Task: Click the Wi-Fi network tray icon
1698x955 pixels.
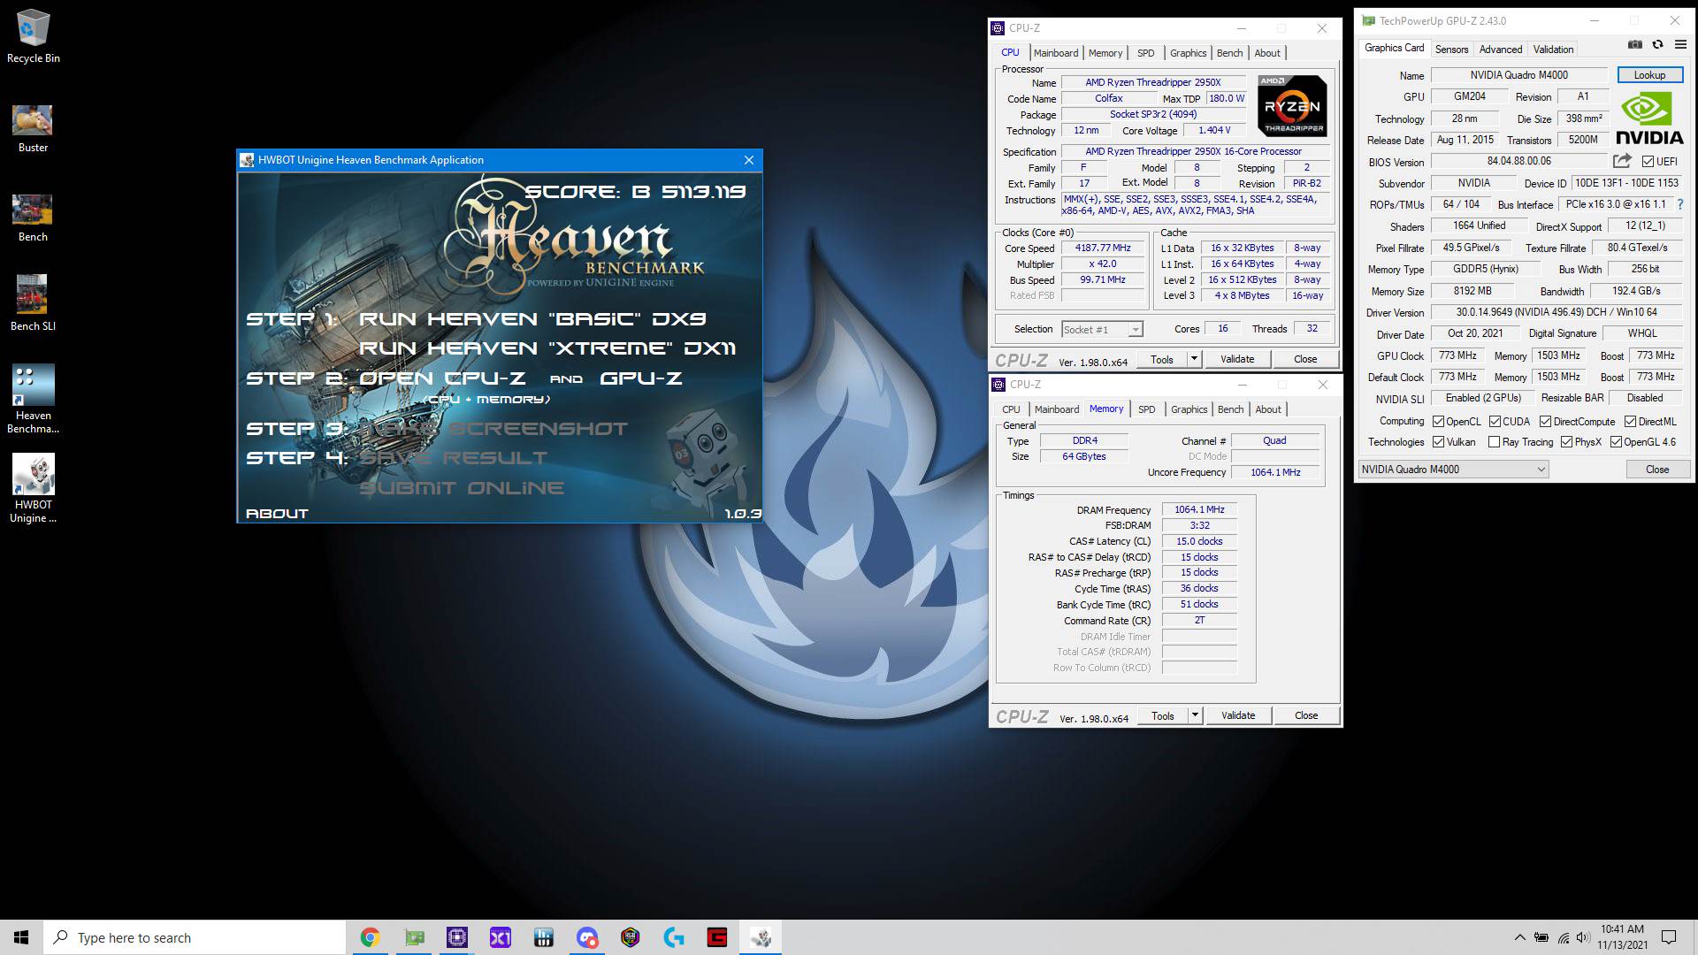Action: (x=1564, y=937)
